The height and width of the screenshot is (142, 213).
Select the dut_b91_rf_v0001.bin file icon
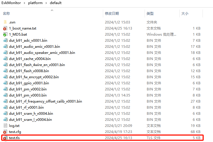pos(5,108)
